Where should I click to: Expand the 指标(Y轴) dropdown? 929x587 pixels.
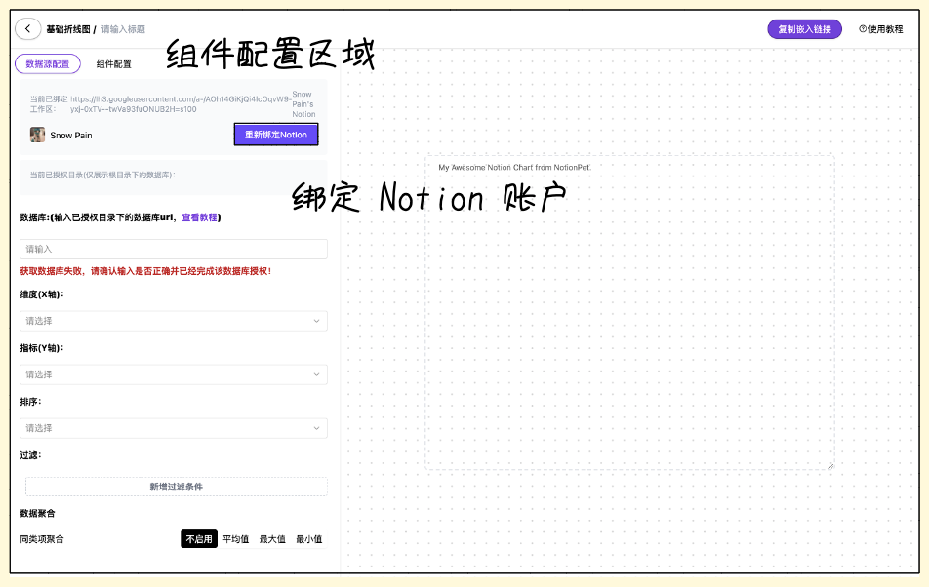(174, 374)
